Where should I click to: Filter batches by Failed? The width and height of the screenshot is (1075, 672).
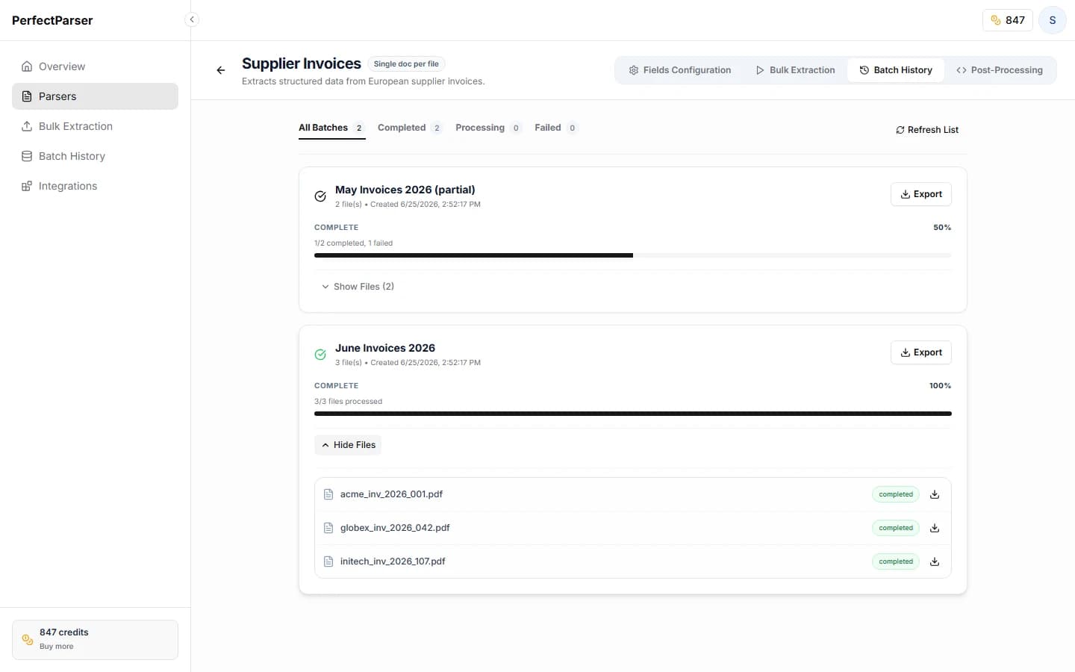(x=556, y=128)
